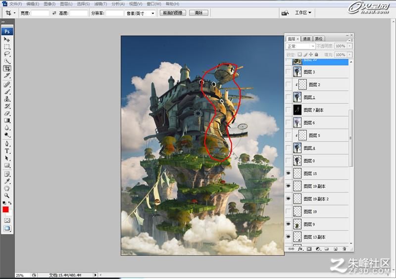
Task: Select the Crop tool in the toolbox
Action: click(7, 68)
